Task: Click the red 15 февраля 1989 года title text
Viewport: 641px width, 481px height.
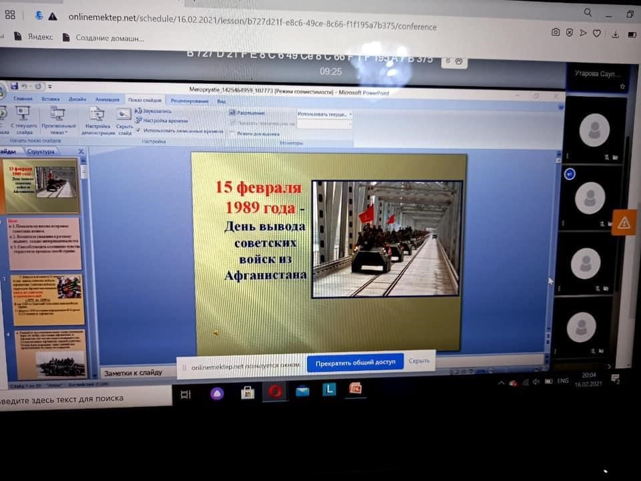Action: (260, 197)
